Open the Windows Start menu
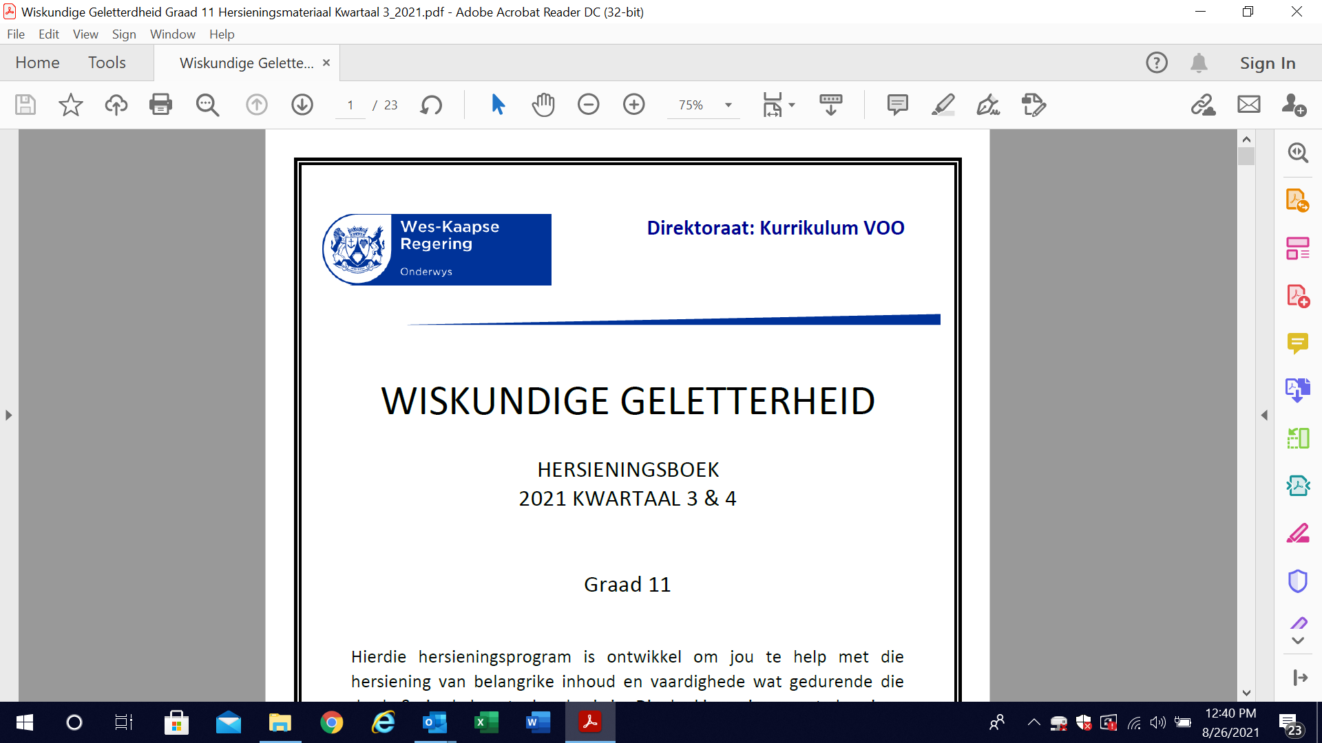1322x743 pixels. 24,722
